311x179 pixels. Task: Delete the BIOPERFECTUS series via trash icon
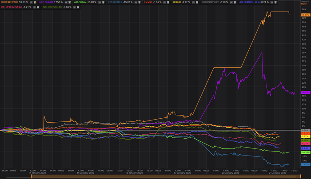click(34, 2)
